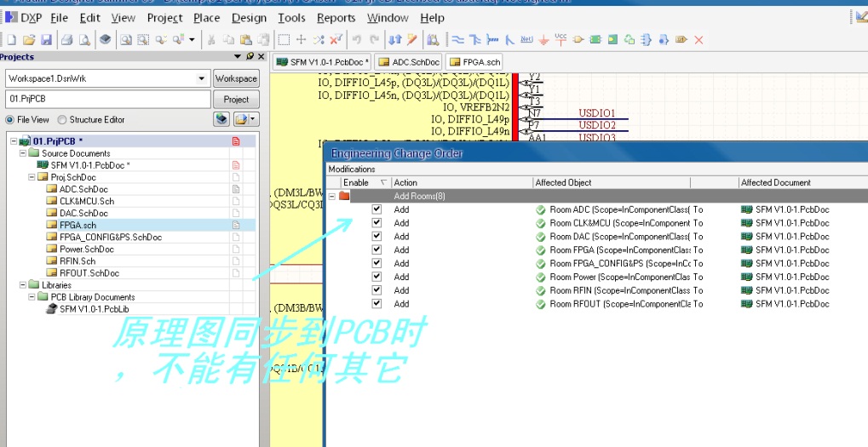Open the Tools menu
The width and height of the screenshot is (868, 447).
click(291, 18)
